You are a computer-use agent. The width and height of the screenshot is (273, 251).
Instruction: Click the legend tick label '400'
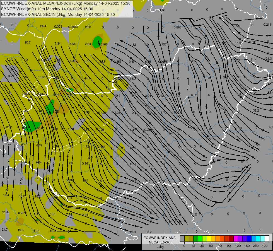265,246
